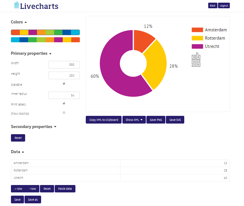Click the Back button in header
This screenshot has width=244, height=206.
[213, 6]
